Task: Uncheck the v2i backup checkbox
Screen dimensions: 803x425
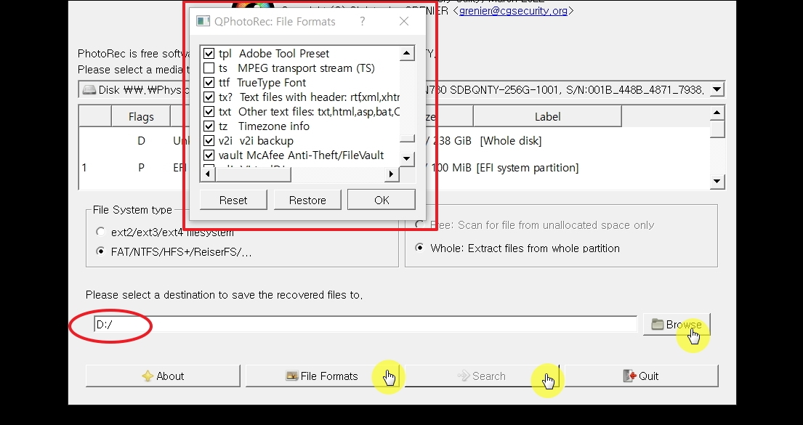Action: (x=209, y=141)
